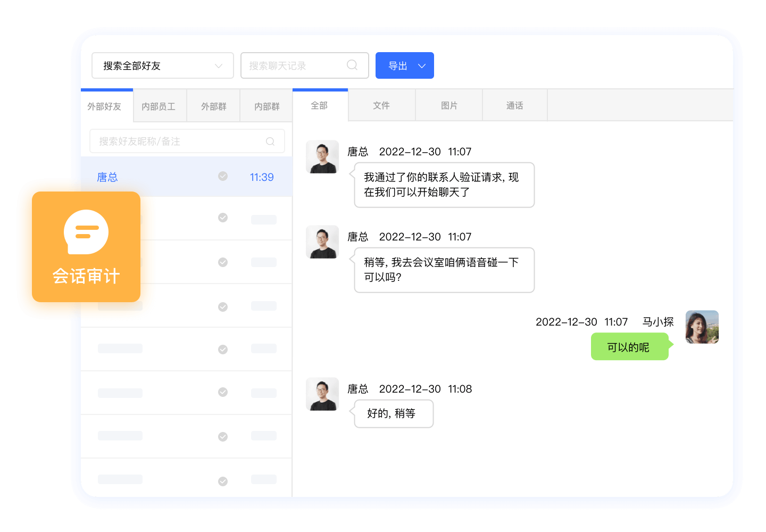Screen dimensions: 766x532
Task: Click the magnifier icon in chat record search
Action: (352, 65)
